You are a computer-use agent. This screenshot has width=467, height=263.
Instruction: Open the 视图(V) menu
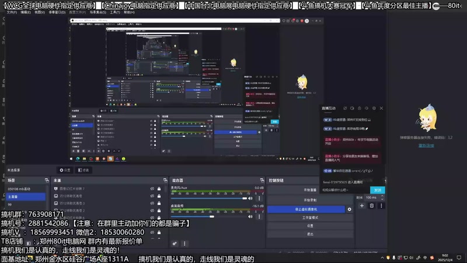click(x=40, y=12)
